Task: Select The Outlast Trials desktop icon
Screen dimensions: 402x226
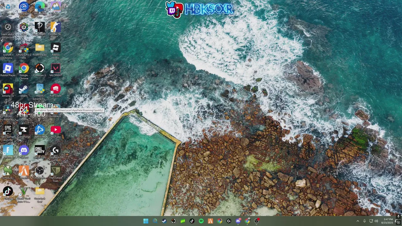Action: [x=56, y=174]
